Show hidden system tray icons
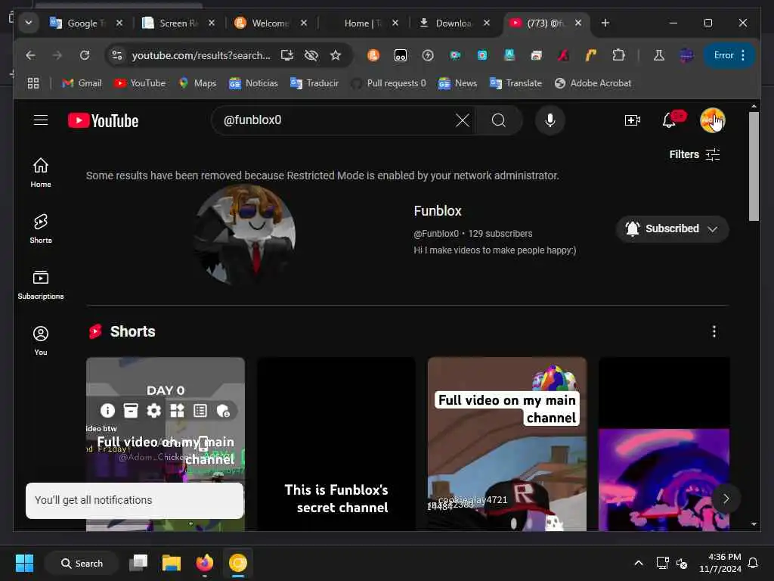Image resolution: width=774 pixels, height=581 pixels. 638,563
